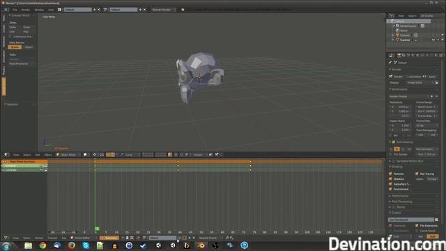Screen dimensions: 446x251
Task: Toggle the Shadows checkbox
Action: (390, 179)
